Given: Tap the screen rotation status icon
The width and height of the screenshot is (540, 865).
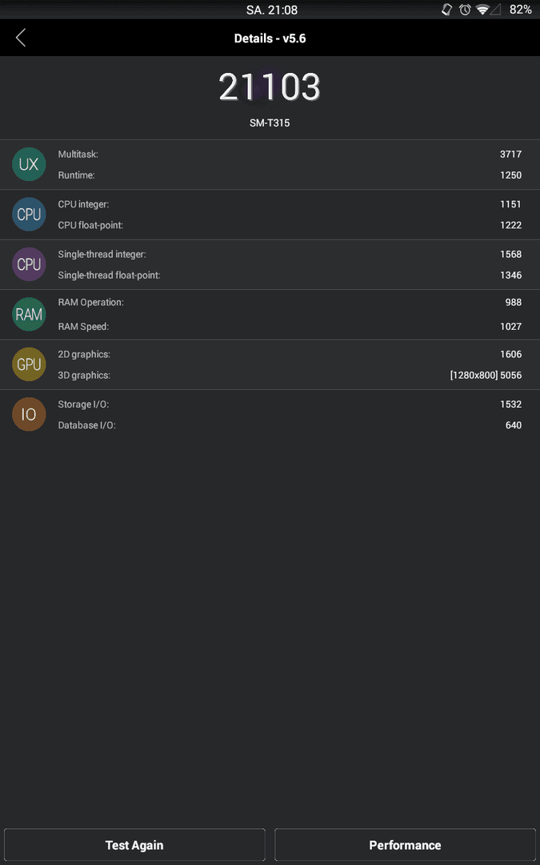Looking at the screenshot, I should [x=447, y=10].
